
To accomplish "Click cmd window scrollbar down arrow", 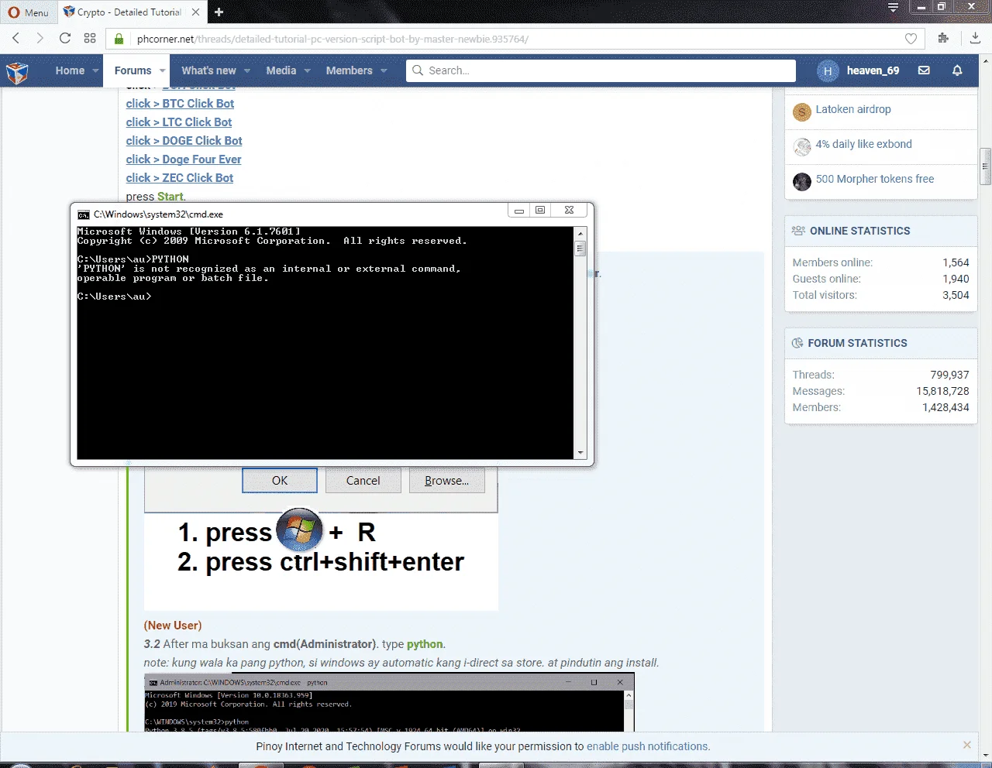I will 580,453.
